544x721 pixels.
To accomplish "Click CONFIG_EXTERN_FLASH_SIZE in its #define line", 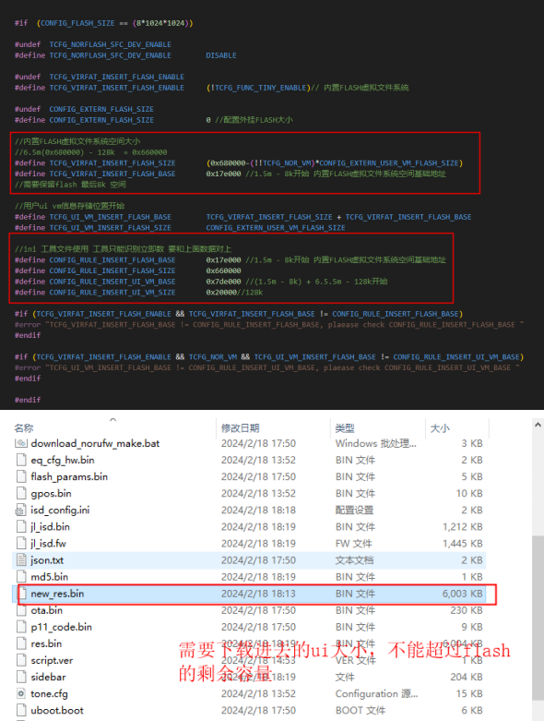I will 101,120.
